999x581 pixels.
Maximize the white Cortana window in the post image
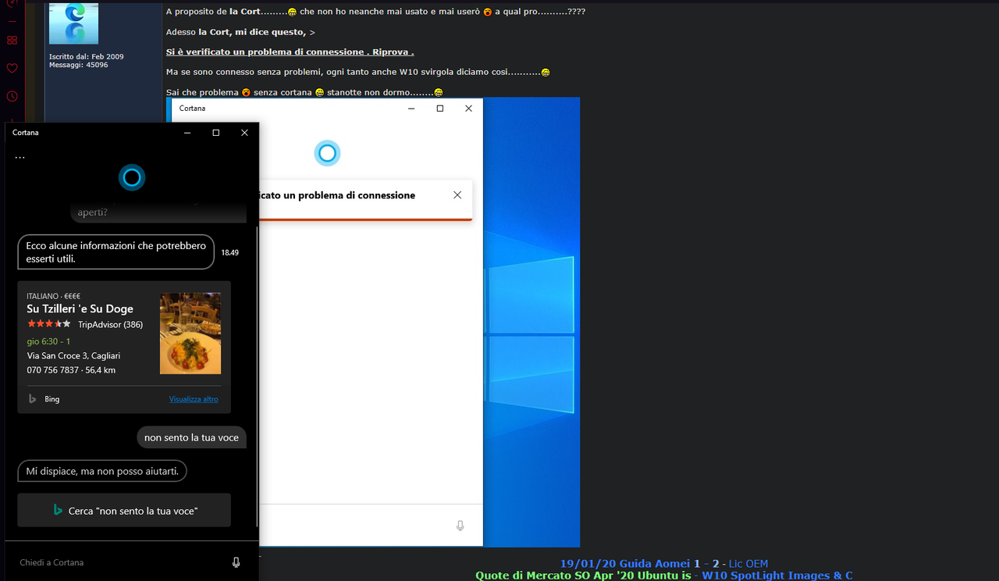(x=440, y=109)
